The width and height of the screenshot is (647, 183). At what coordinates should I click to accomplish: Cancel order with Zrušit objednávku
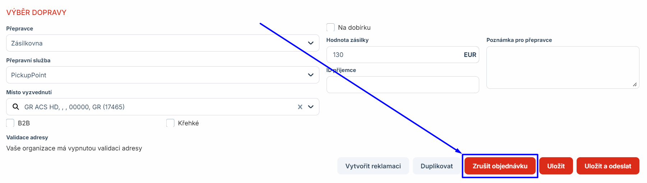tap(500, 166)
